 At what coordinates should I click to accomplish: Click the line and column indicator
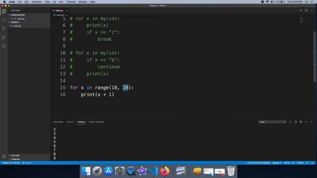coord(259,163)
